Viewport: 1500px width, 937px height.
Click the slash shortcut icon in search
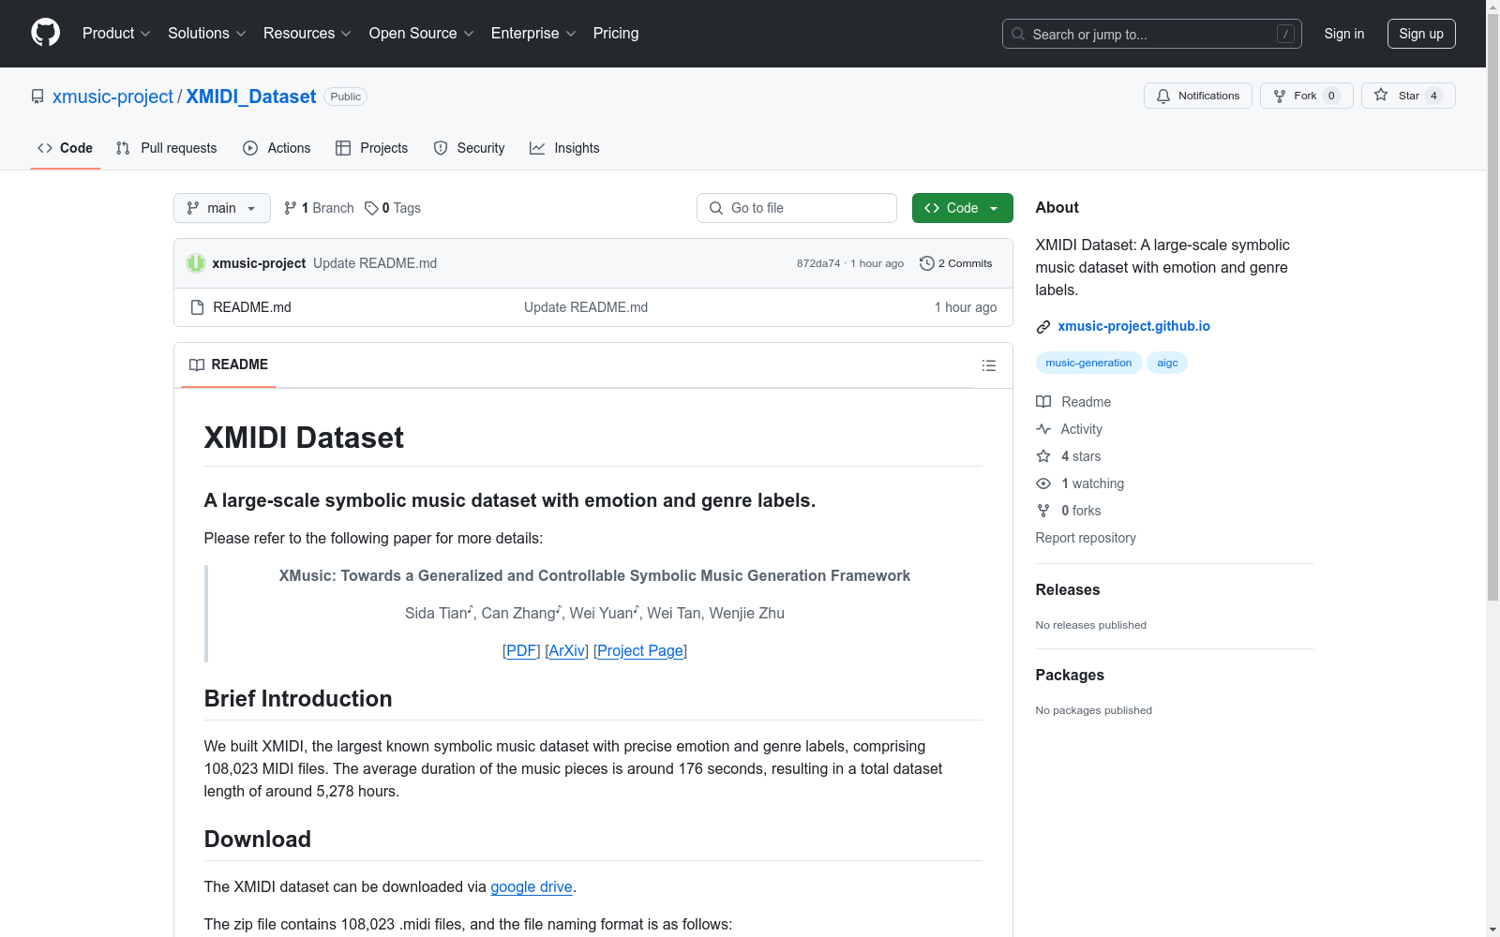(1285, 34)
